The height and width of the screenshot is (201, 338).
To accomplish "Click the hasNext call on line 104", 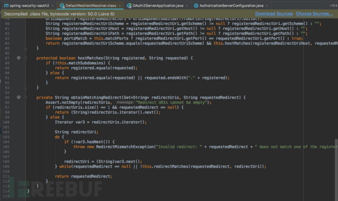I will [x=95, y=142].
